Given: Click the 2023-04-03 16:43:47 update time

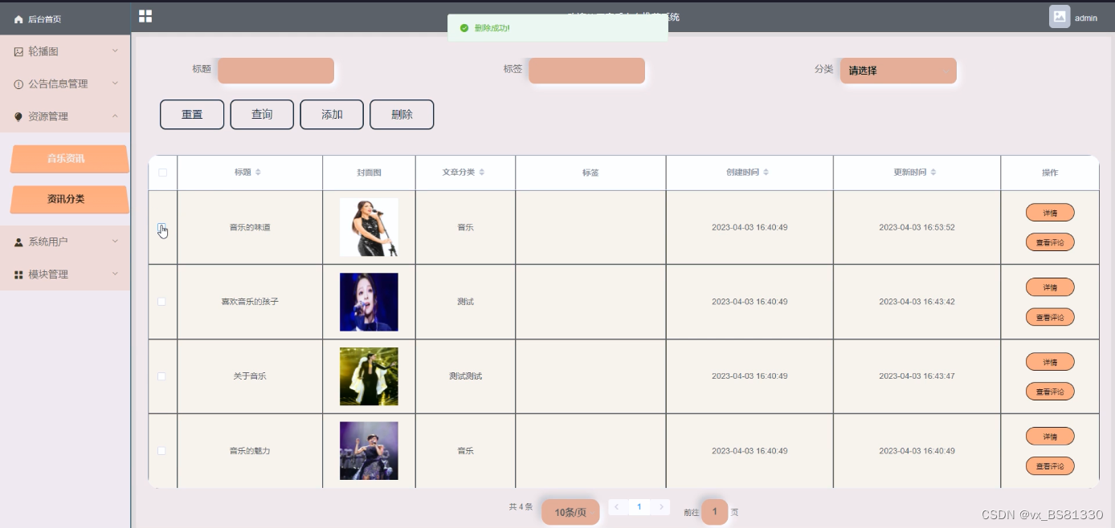Looking at the screenshot, I should pyautogui.click(x=917, y=376).
